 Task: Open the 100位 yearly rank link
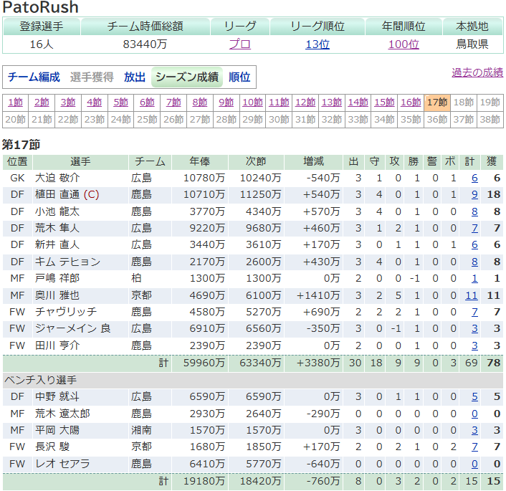[404, 44]
